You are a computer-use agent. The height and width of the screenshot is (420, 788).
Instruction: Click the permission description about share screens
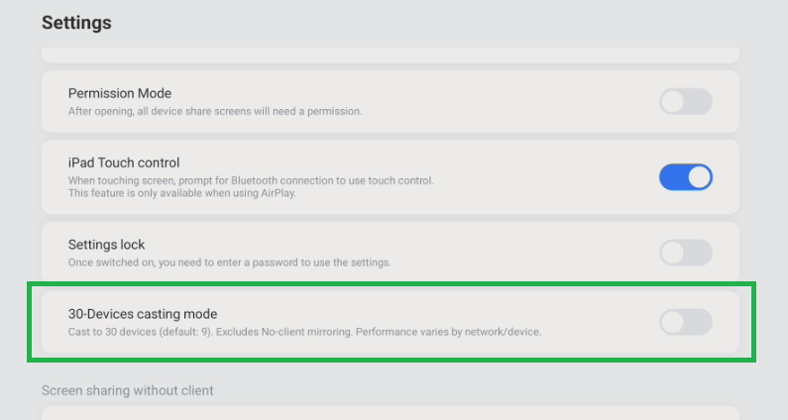coord(215,111)
